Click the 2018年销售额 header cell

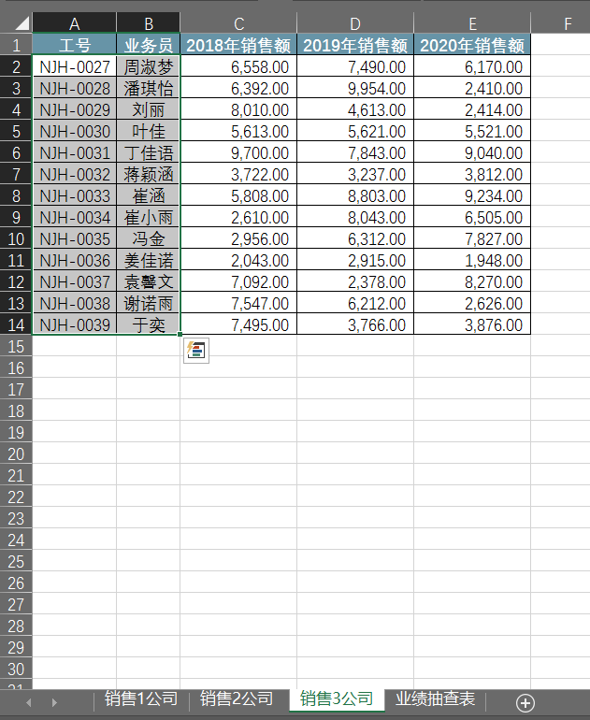[x=238, y=45]
